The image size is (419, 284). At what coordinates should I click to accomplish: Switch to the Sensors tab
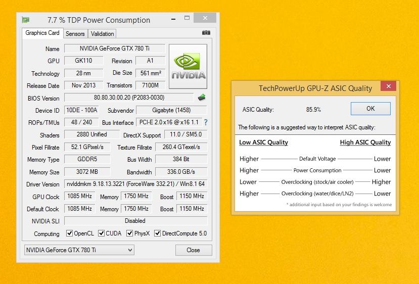click(x=75, y=34)
